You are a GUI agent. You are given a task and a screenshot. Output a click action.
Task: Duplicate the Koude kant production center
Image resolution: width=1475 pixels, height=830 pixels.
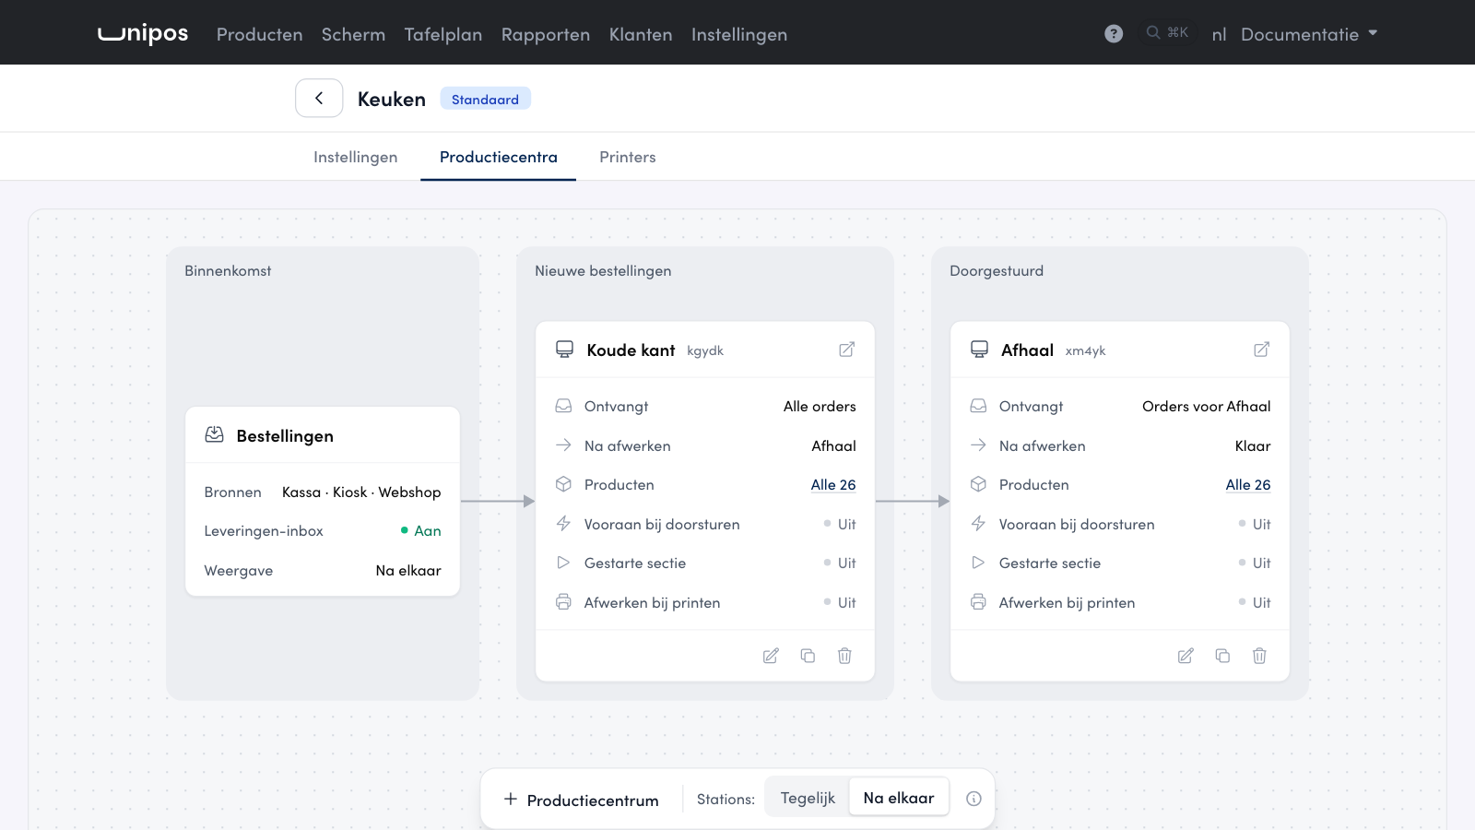pos(808,656)
